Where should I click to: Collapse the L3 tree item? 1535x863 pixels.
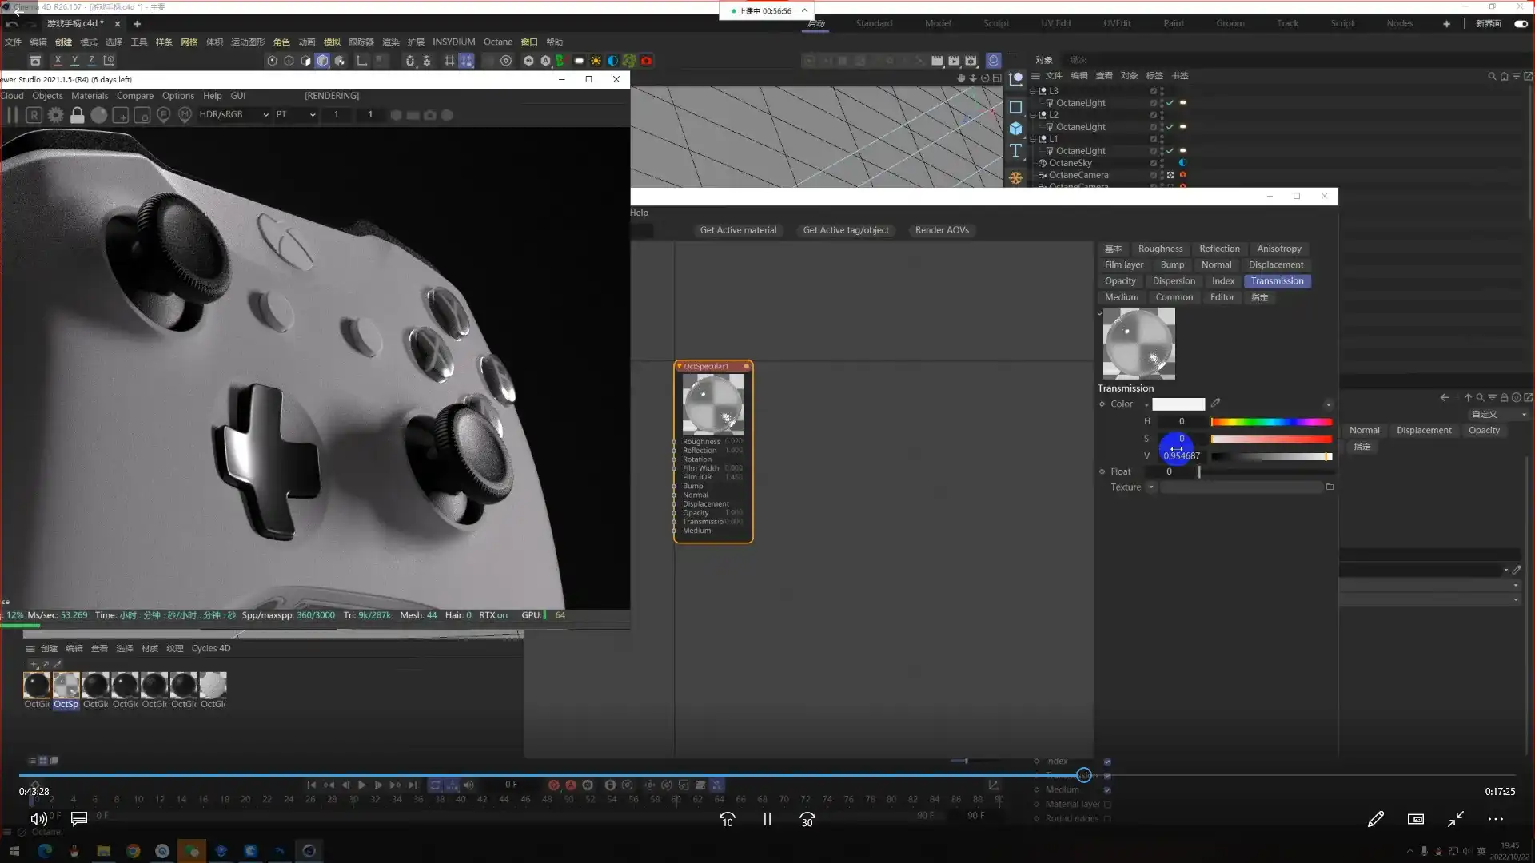pos(1032,91)
